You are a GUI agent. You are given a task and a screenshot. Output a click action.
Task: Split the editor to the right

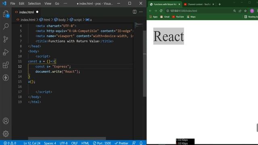(134, 12)
